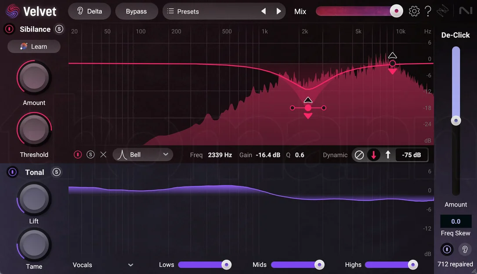This screenshot has height=274, width=477.
Task: Select the dynamic upward arrow mode
Action: coord(388,155)
